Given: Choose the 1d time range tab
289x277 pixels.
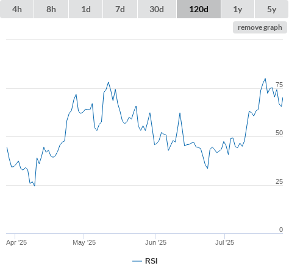Looking at the screenshot, I should click(x=86, y=9).
